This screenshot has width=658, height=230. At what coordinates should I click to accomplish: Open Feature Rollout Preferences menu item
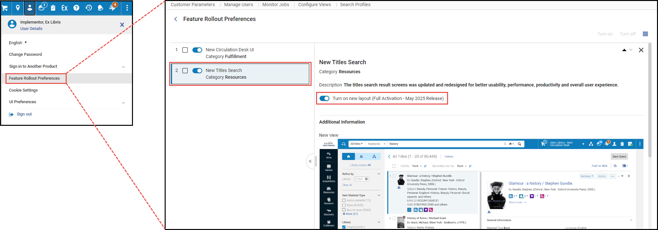click(x=34, y=78)
